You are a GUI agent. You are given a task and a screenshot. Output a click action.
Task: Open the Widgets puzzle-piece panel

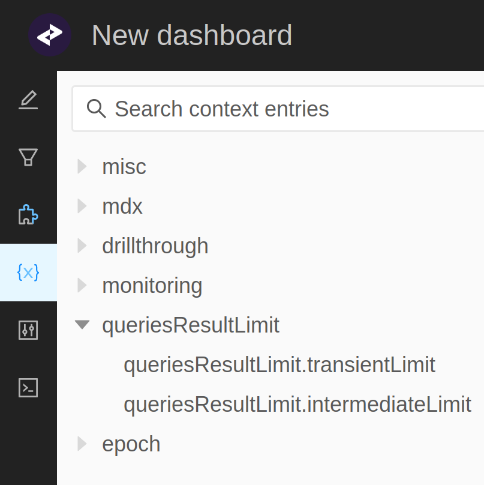(28, 214)
